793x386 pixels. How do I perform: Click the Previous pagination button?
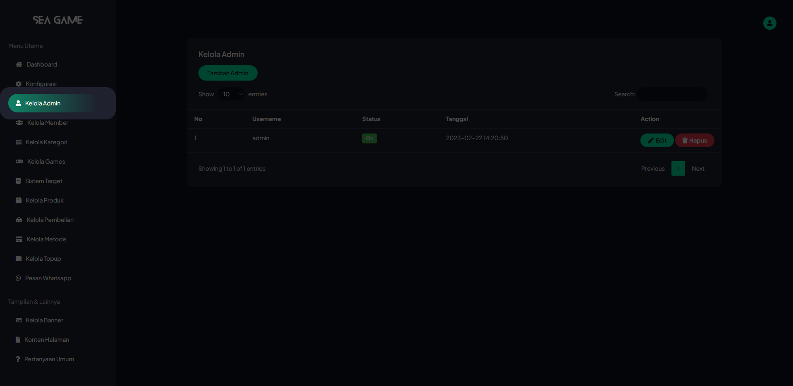[x=653, y=169]
